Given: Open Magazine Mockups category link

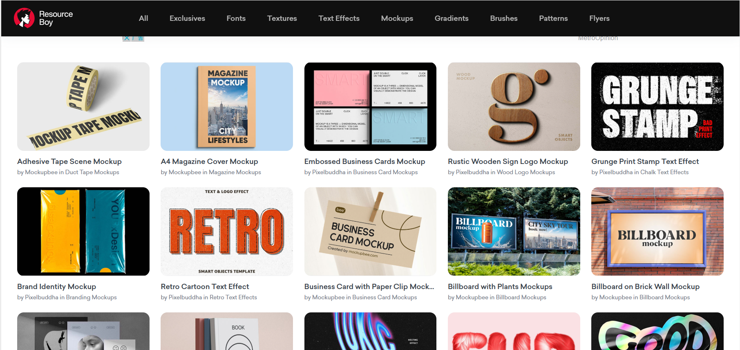Looking at the screenshot, I should 235,172.
